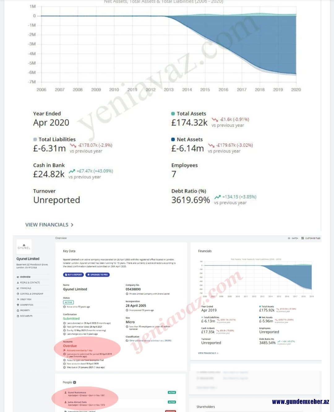334x412 pixels.
Task: Click the clock icon beside Incorporated 15 years ago
Action: (x=127, y=310)
